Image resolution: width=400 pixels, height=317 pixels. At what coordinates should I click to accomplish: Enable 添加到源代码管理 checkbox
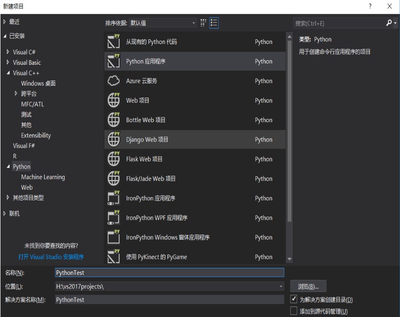(294, 311)
